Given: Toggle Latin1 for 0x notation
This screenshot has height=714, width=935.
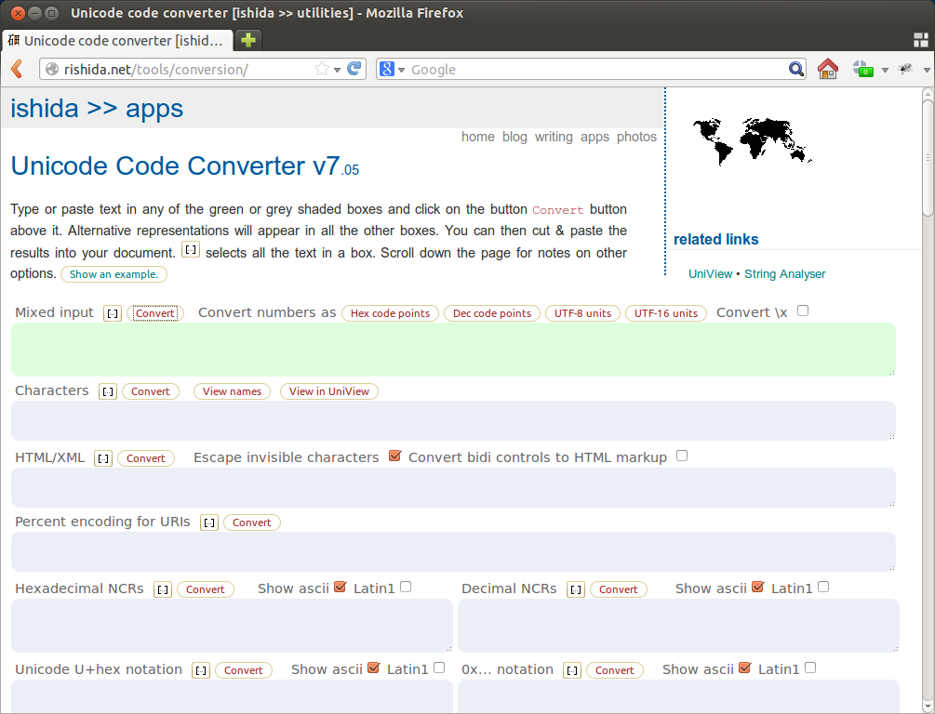Looking at the screenshot, I should (x=809, y=668).
